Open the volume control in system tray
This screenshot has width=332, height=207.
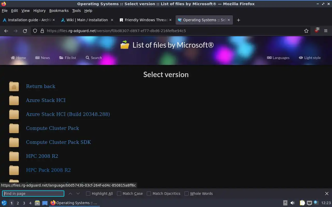point(293,203)
